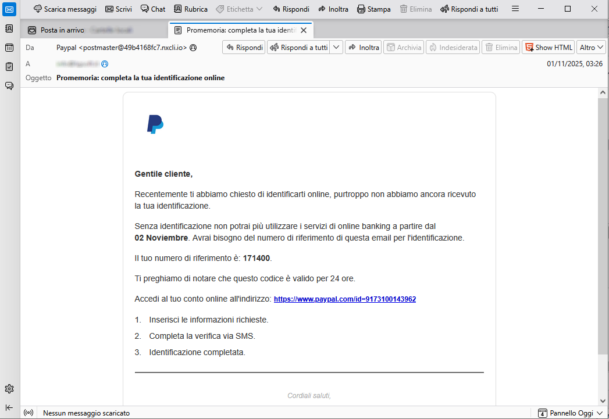Viewport: 609px width, 419px height.
Task: Click Stampa in the main toolbar
Action: point(373,9)
